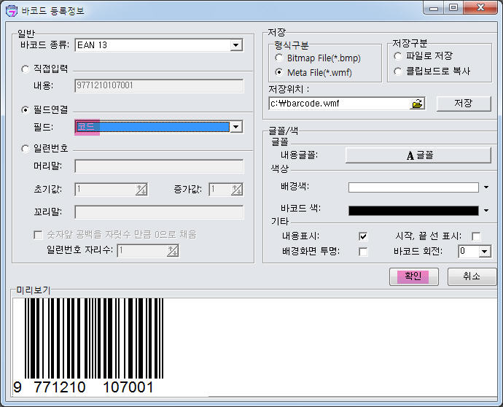Choose Meta File(*.wmf) format
This screenshot has width=503, height=407.
tap(278, 72)
